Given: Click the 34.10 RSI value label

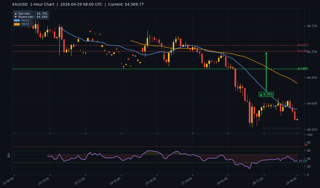Looking at the screenshot, I should point(302,161).
